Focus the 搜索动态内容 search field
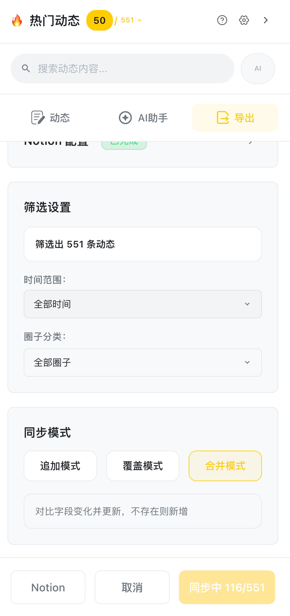 click(x=131, y=69)
